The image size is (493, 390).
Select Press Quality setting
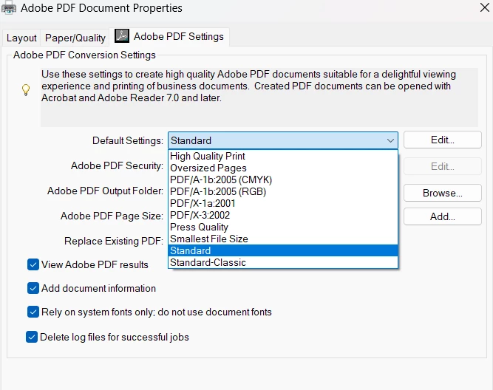point(283,227)
